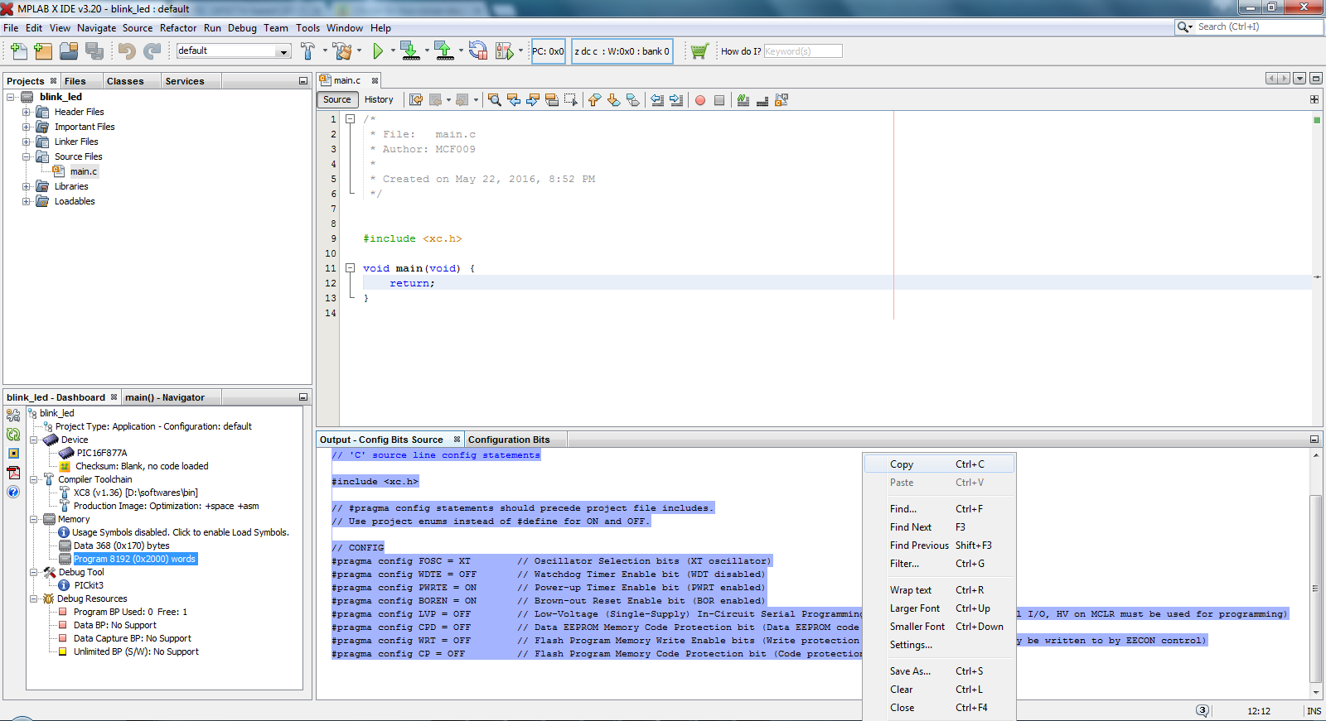
Task: Expand the Important Files tree node
Action: coord(26,127)
